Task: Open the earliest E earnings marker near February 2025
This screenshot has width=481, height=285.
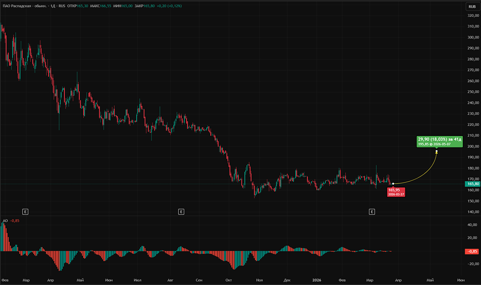Action: pos(25,212)
